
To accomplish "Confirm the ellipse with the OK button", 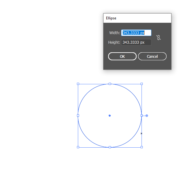I will 122,56.
